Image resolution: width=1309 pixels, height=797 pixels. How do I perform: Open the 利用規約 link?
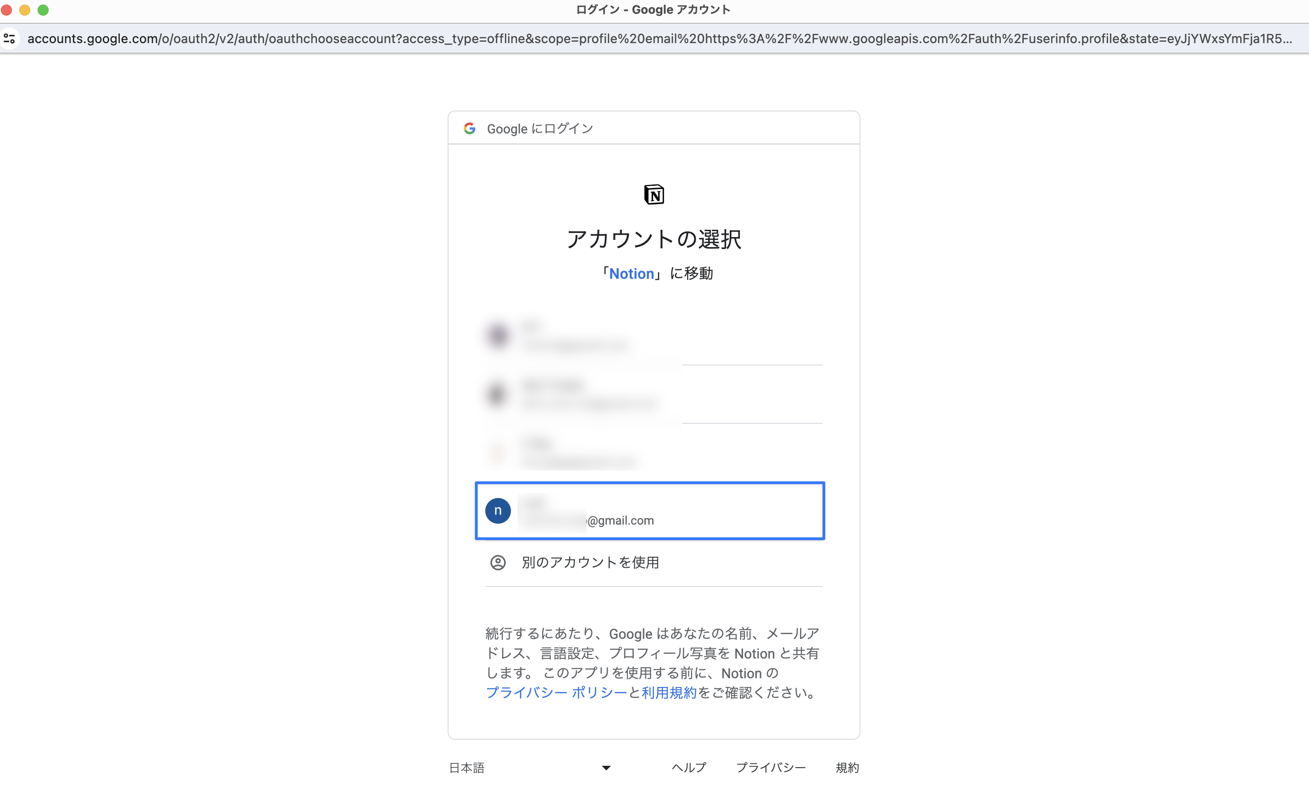tap(669, 692)
